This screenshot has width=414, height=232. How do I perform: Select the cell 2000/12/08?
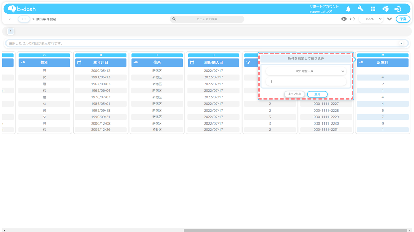click(101, 124)
